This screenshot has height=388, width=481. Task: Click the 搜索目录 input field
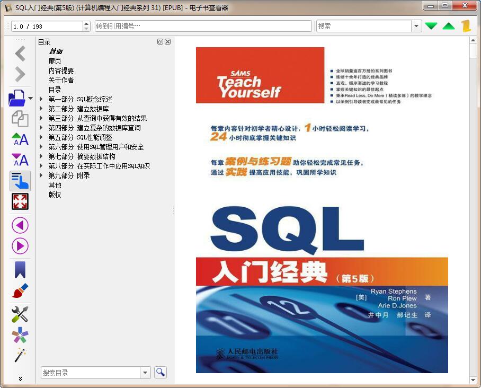click(91, 373)
